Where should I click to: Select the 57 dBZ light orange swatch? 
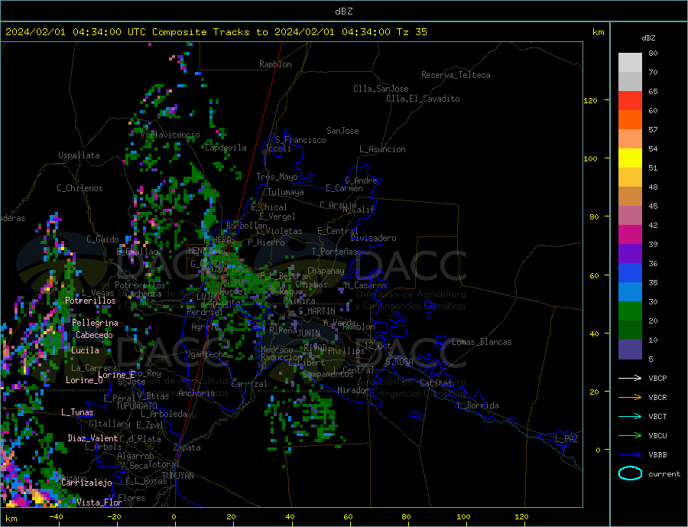pyautogui.click(x=630, y=138)
